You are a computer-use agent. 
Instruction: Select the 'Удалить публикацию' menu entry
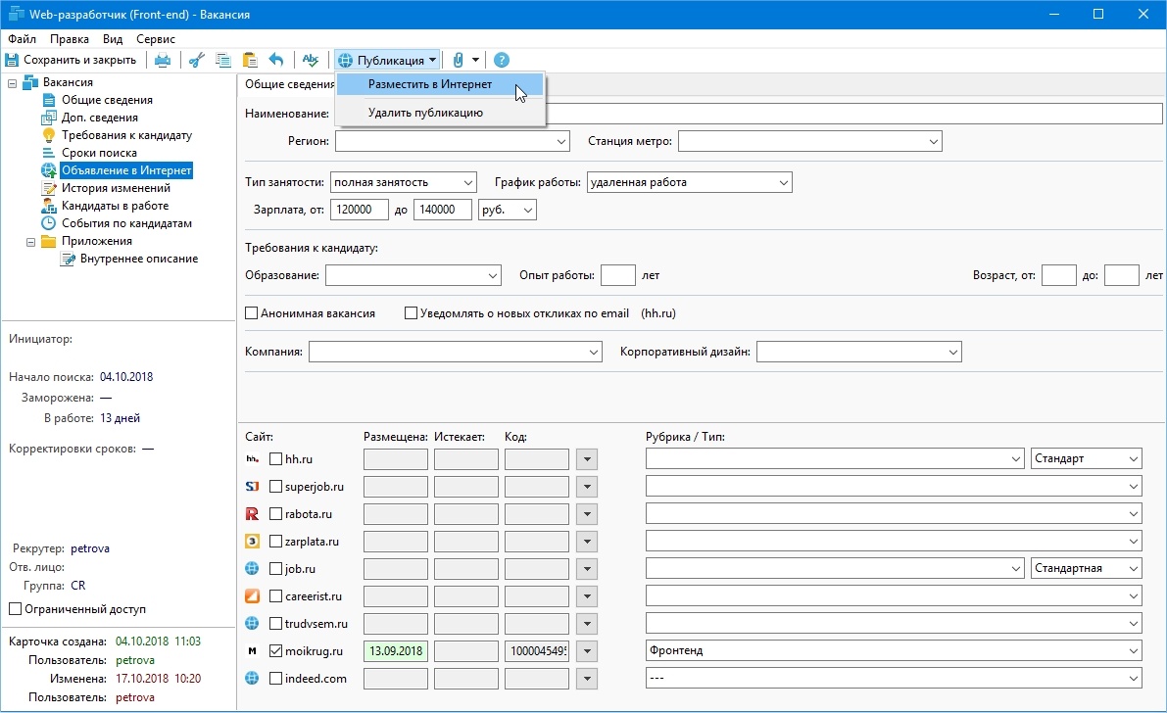[425, 113]
